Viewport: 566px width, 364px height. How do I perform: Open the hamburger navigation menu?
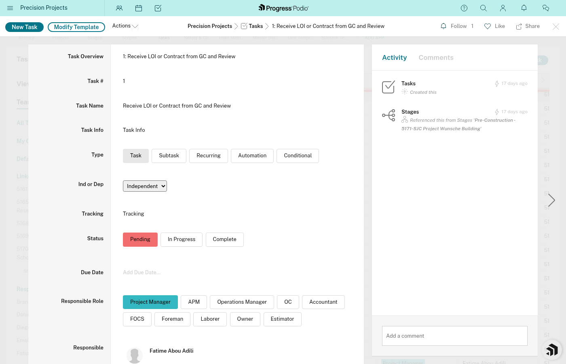(x=10, y=8)
